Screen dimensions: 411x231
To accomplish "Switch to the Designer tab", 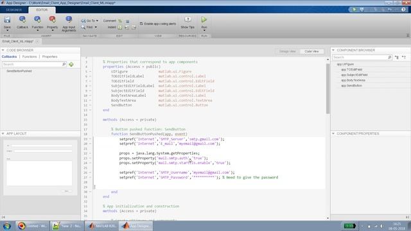I will 14,10.
